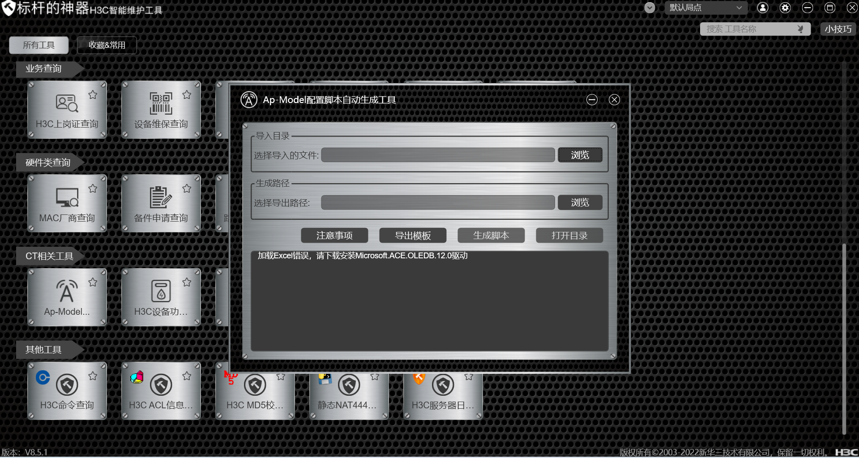Click the copyright text in status bar

point(725,452)
